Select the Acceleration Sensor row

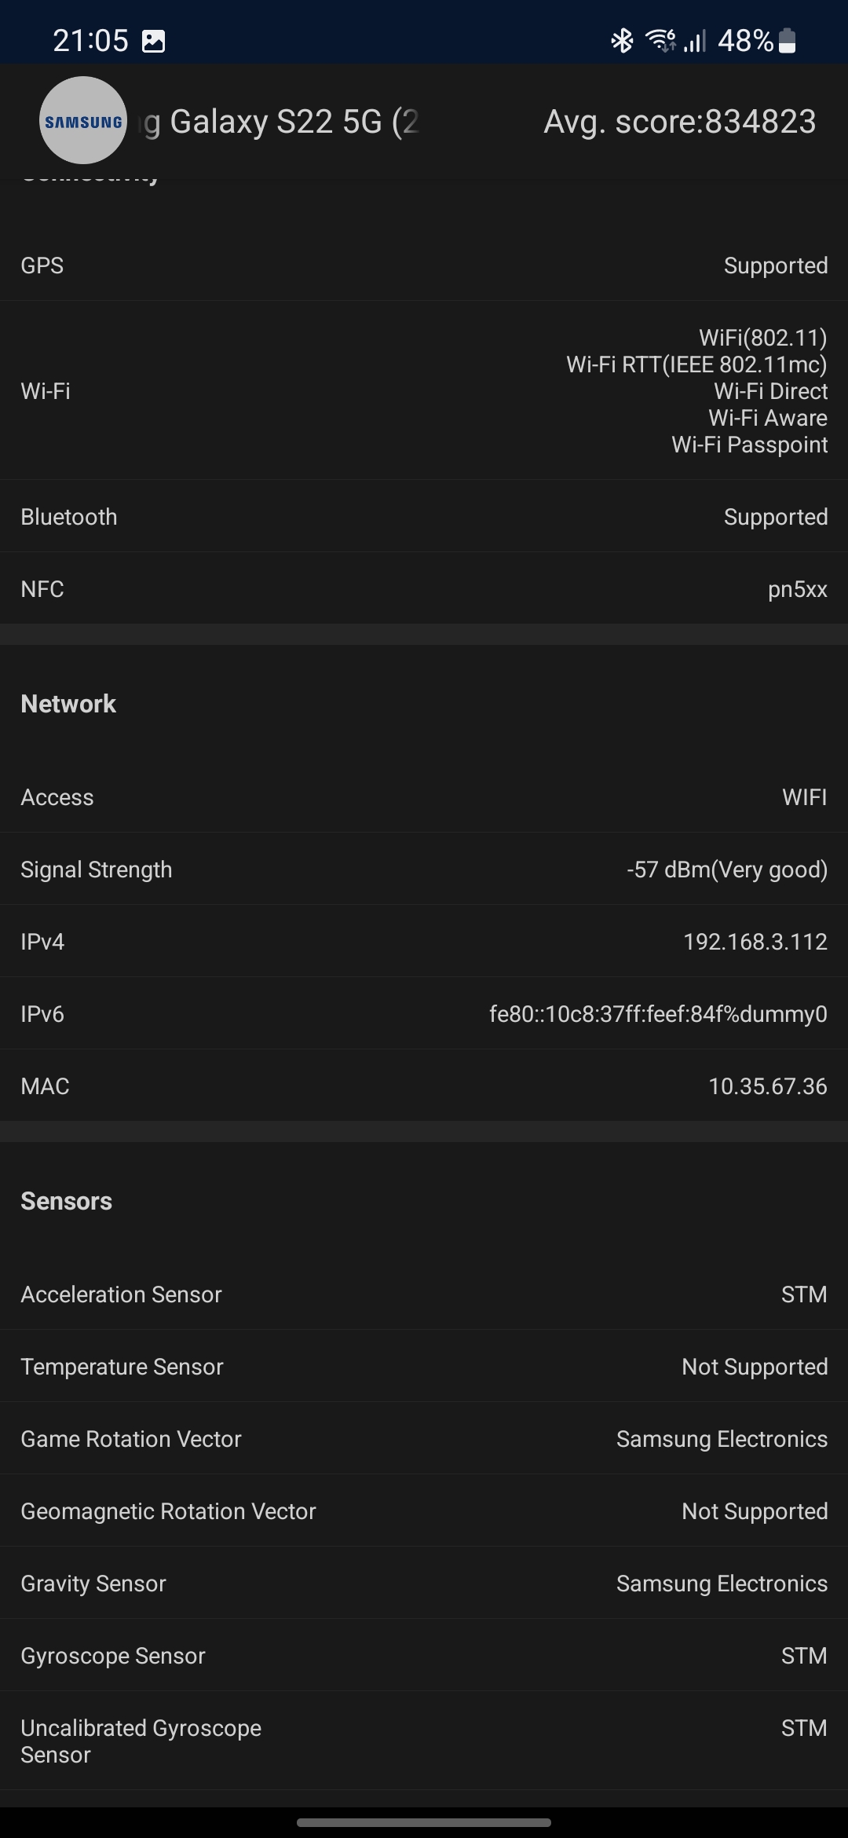click(x=424, y=1294)
